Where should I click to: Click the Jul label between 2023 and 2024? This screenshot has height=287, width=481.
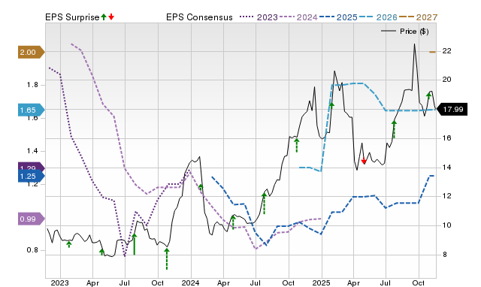click(x=125, y=282)
